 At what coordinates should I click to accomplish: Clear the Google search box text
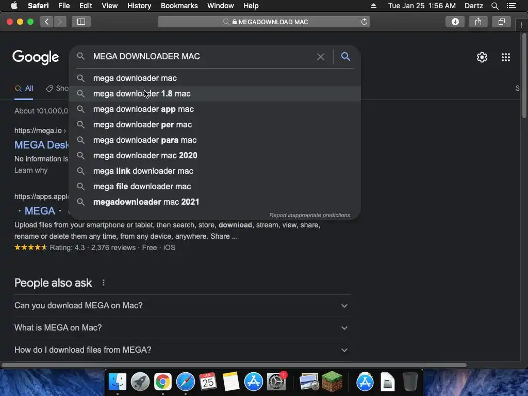click(321, 57)
